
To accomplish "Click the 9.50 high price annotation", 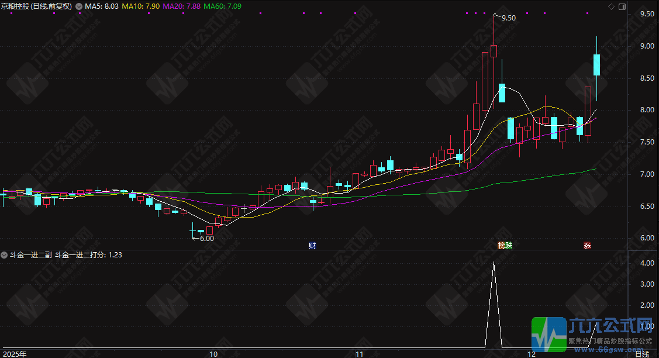I will 509,18.
